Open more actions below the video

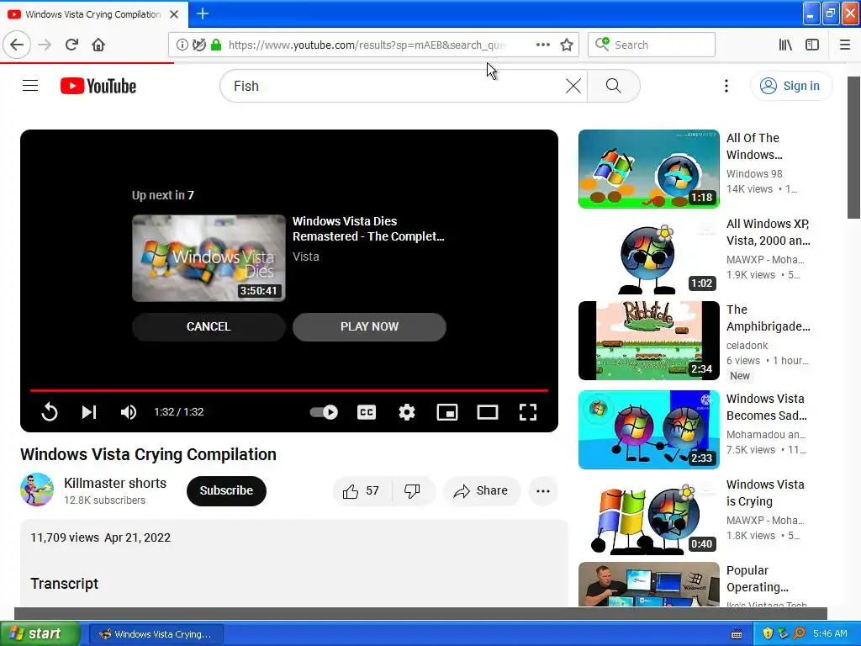coord(543,490)
